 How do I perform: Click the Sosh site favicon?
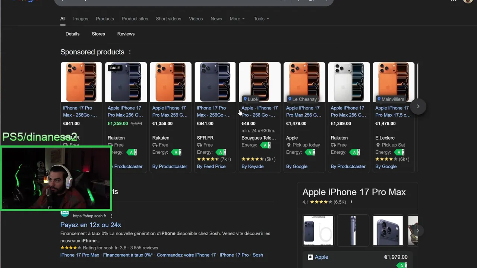(x=65, y=213)
